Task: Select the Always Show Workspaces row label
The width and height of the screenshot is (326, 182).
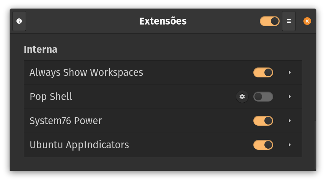Action: click(x=86, y=72)
